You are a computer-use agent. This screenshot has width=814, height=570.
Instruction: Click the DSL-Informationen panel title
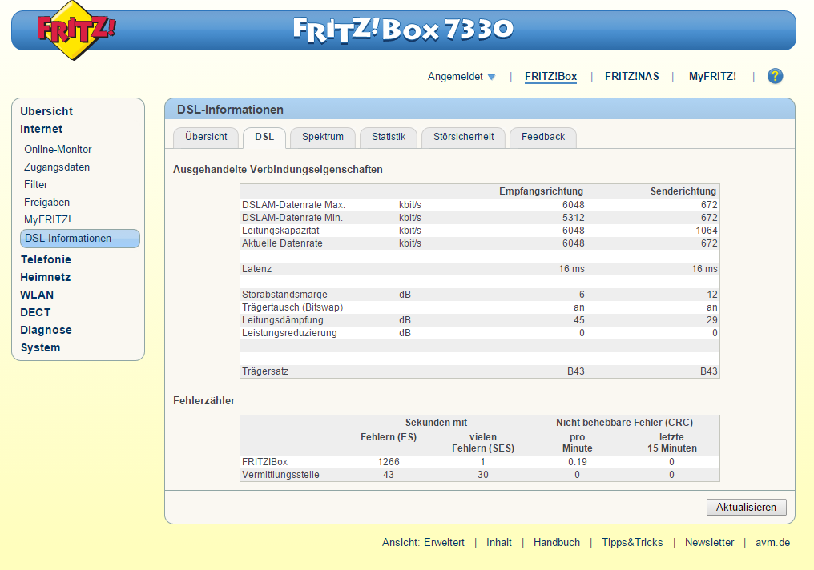(x=230, y=110)
